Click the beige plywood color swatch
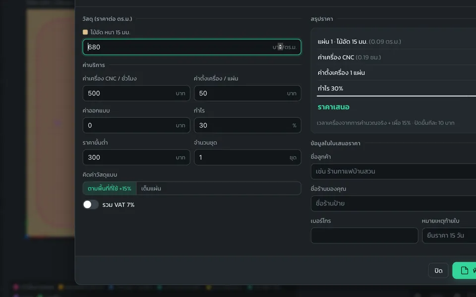 click(x=85, y=32)
